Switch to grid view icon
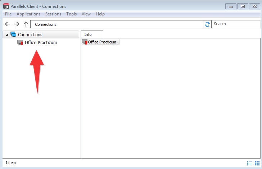The image size is (262, 169). coord(257,163)
